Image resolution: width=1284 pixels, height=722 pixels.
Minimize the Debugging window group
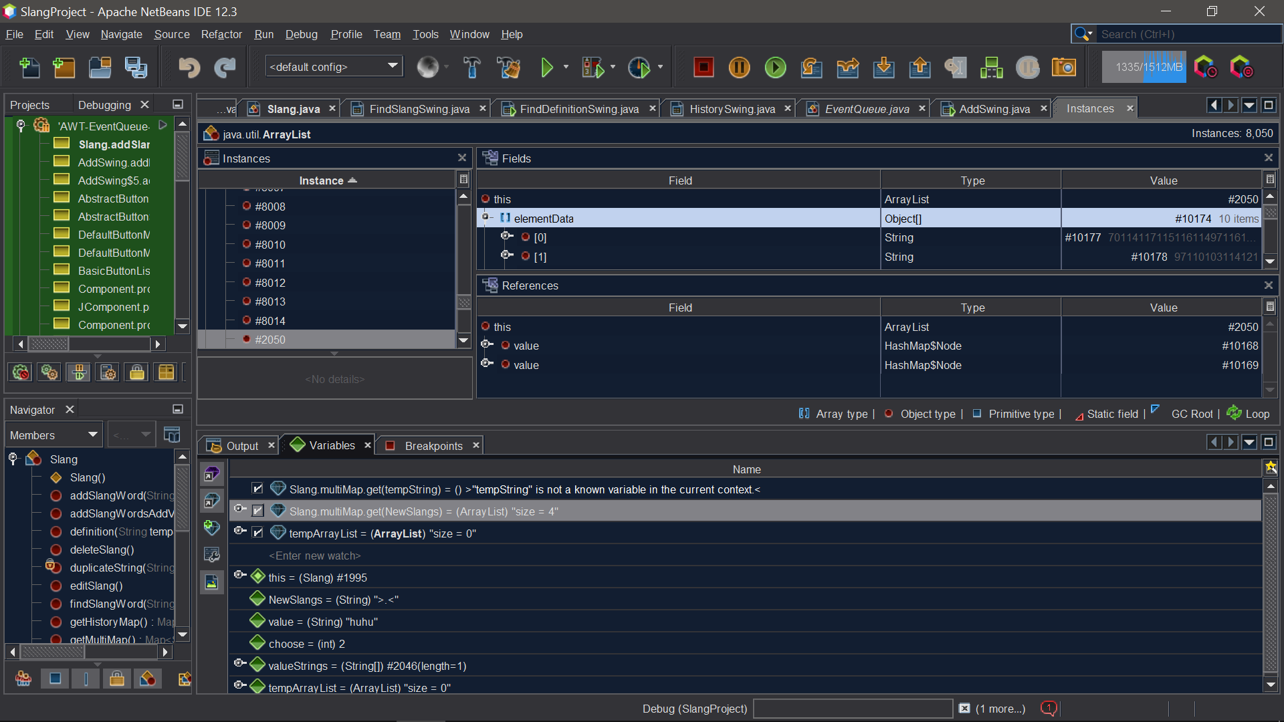click(178, 104)
